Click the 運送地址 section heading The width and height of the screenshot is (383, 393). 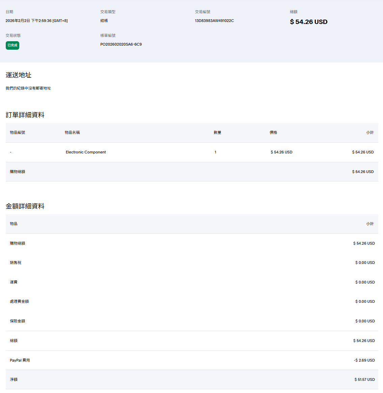(19, 75)
